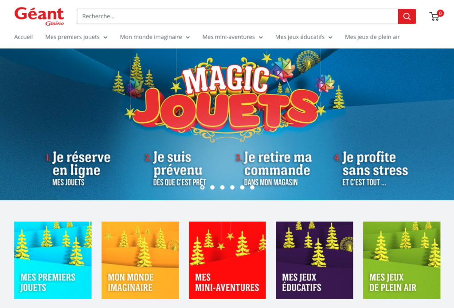This screenshot has height=308, width=454.
Task: Expand the Mes premiers jouets menu
Action: coord(76,37)
